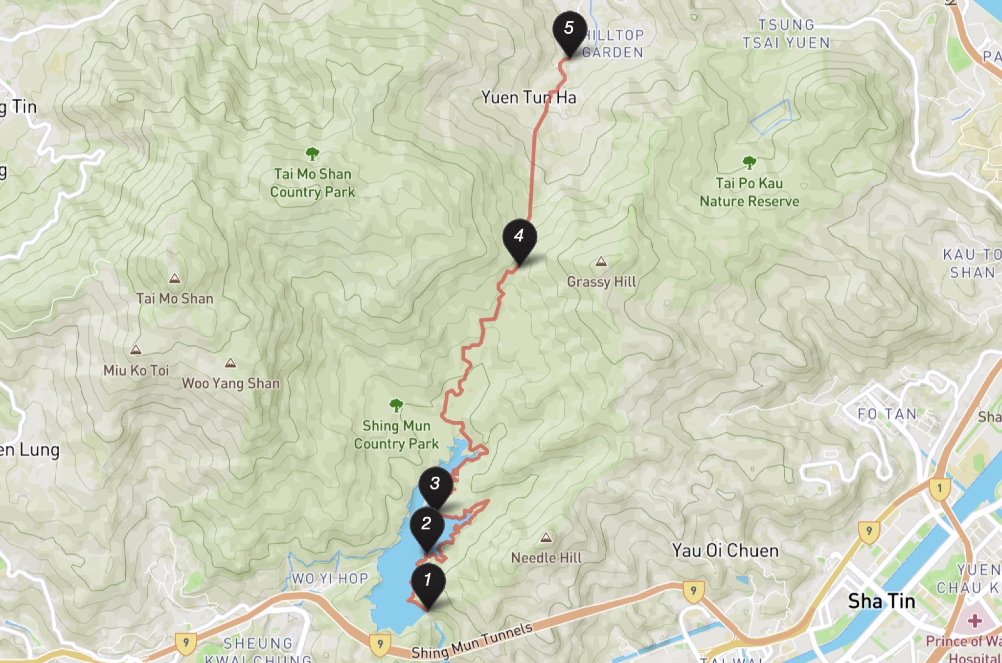1002x663 pixels.
Task: Click the Shing Mun Country Park tree icon
Action: 396,405
